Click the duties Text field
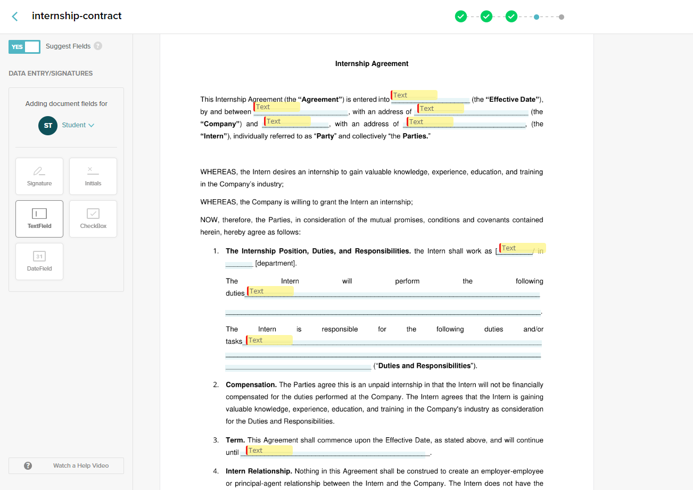The height and width of the screenshot is (490, 693). [x=269, y=291]
